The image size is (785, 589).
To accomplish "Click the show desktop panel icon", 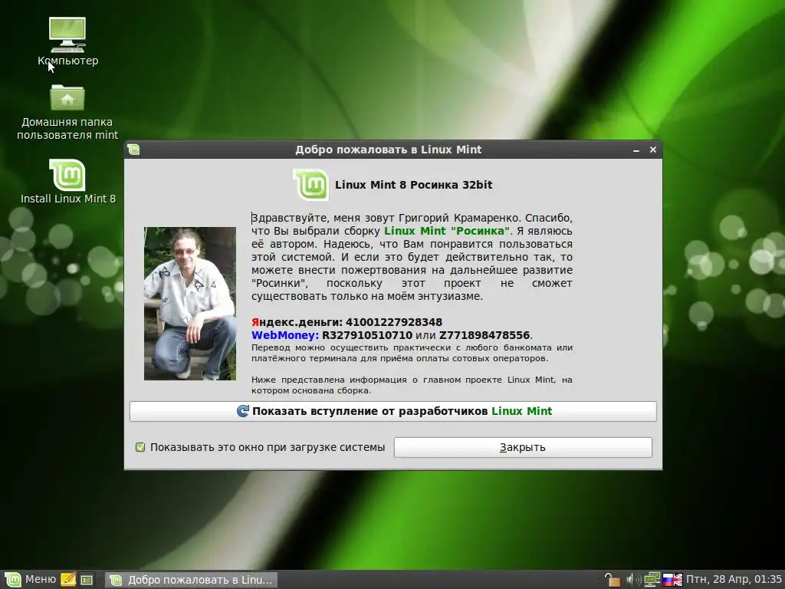I will pyautogui.click(x=87, y=580).
